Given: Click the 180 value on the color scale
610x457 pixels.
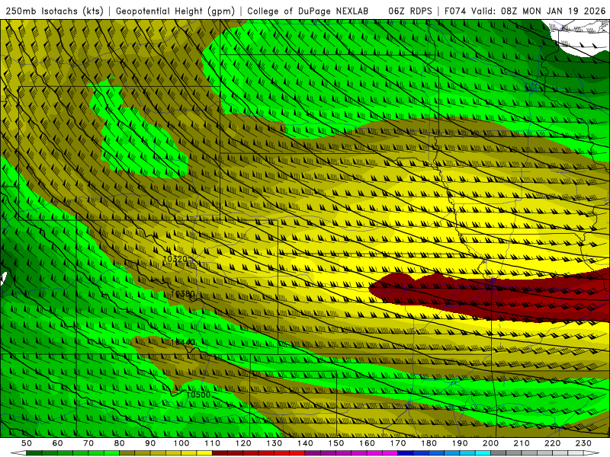Looking at the screenshot, I should click(x=429, y=443).
